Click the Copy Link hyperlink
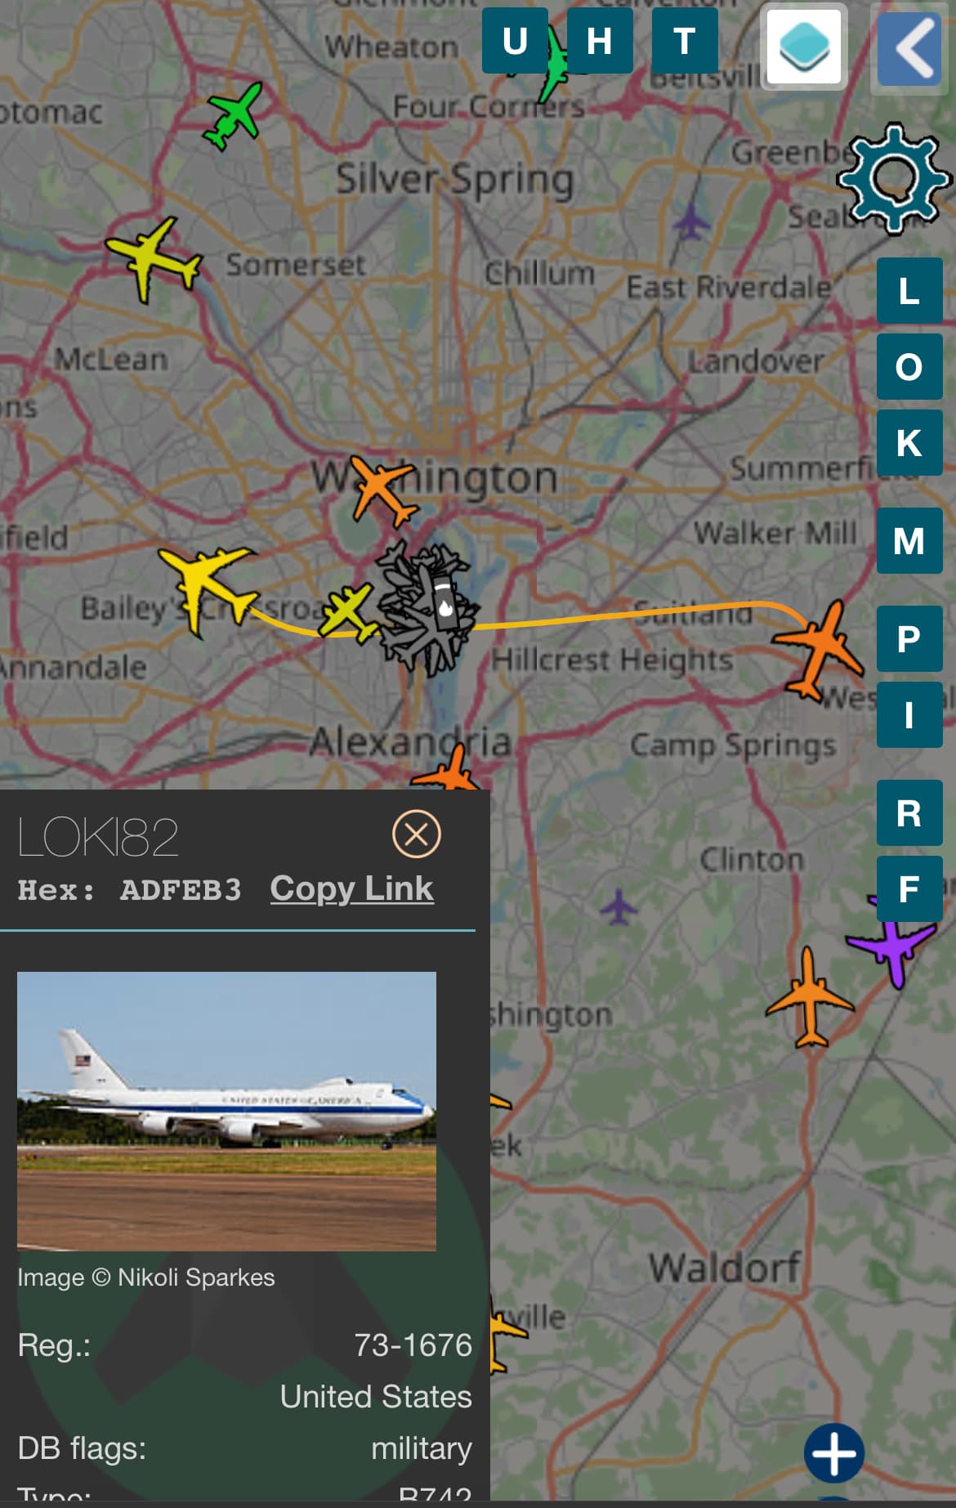The image size is (956, 1508). coord(351,888)
